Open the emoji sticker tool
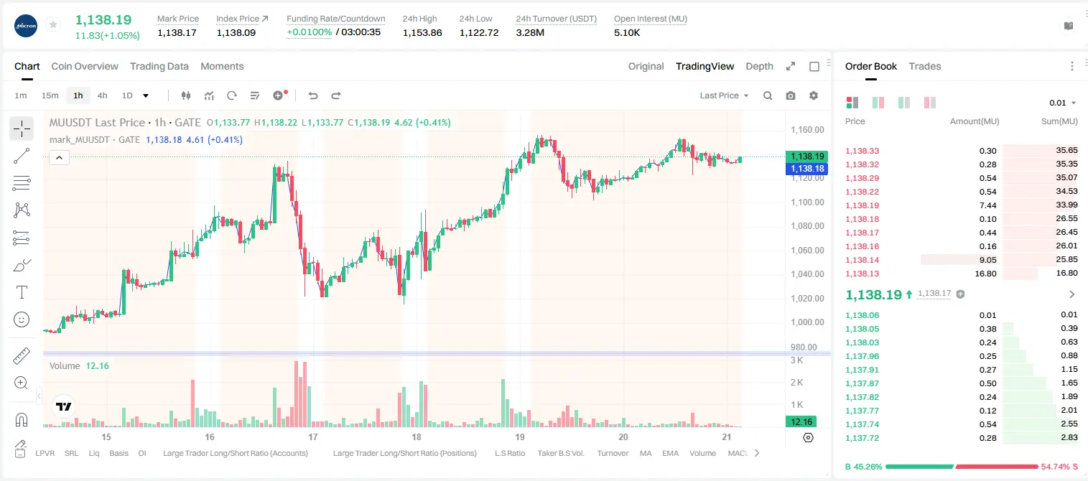Viewport: 1088px width, 481px height. (22, 319)
